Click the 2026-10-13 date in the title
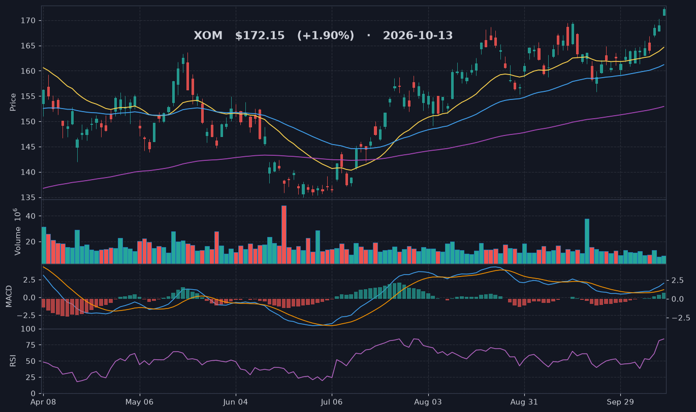696x412 pixels. pyautogui.click(x=418, y=36)
